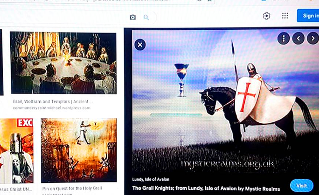Open 'Pin on Quest for the Holy Grail' link
The image size is (319, 195).
pos(72,188)
